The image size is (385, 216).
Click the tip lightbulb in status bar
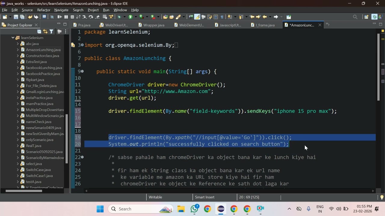click(x=382, y=197)
